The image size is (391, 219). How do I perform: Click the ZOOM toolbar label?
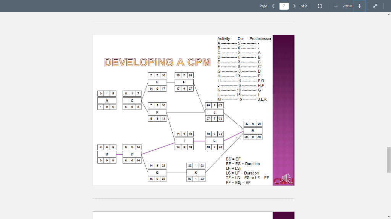click(x=347, y=6)
